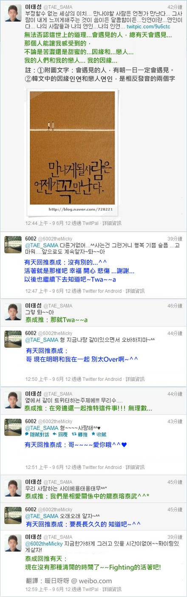The height and width of the screenshot is (597, 187).
Task: Open 이태성 avatar on the 그렇 톼~~아 tweet
Action: click(x=13, y=311)
